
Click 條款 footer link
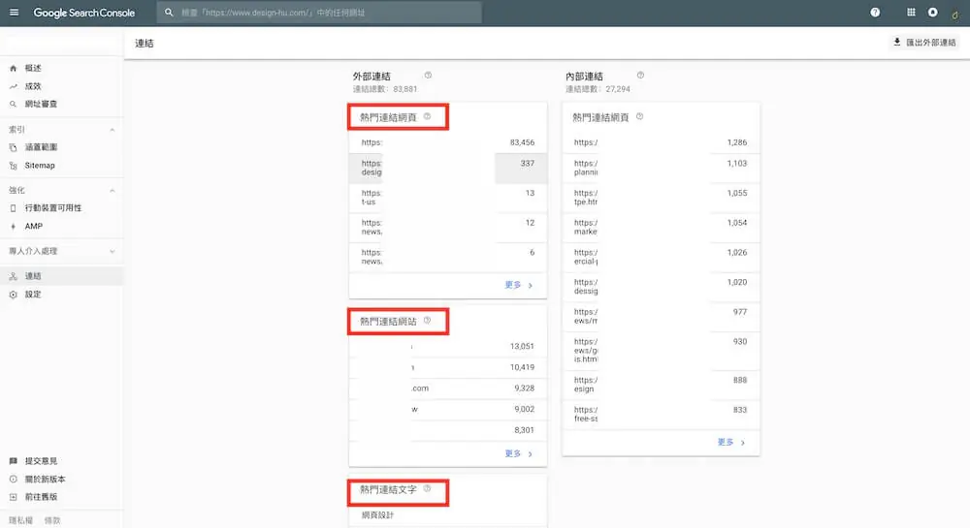(x=52, y=520)
